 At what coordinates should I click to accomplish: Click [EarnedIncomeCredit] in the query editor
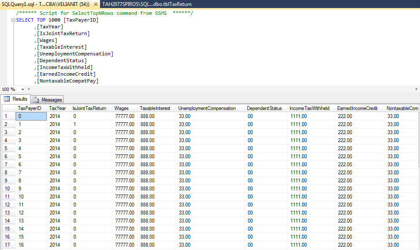pyautogui.click(x=66, y=74)
